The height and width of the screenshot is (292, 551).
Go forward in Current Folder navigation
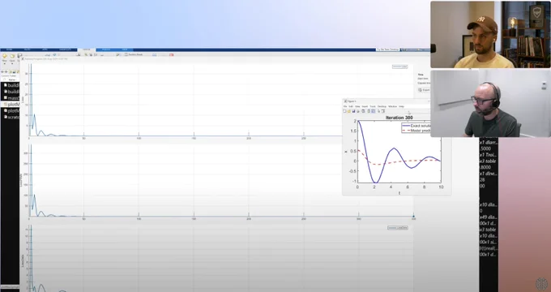(x=6, y=71)
